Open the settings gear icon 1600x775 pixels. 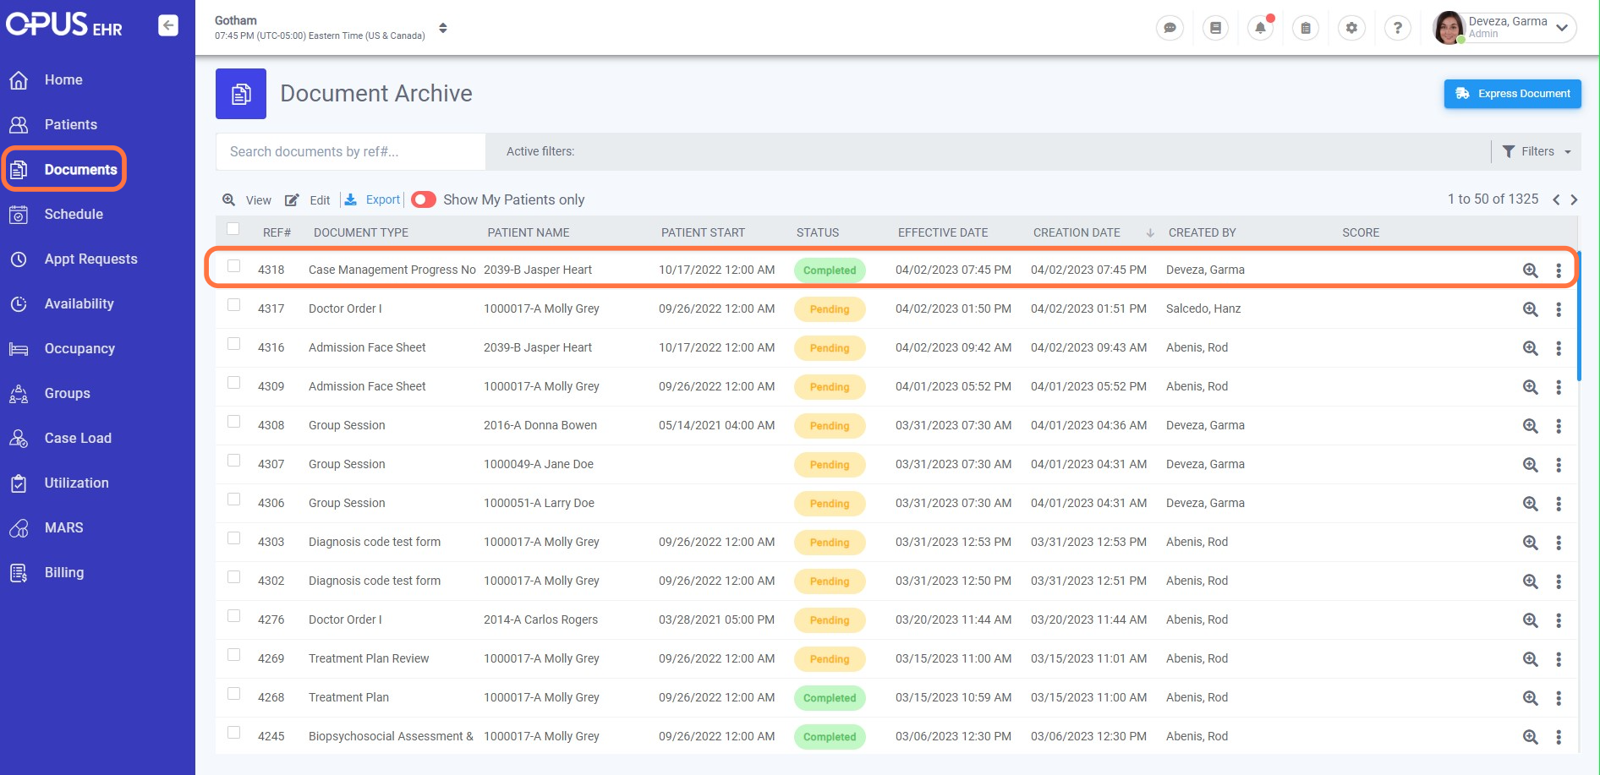point(1351,28)
